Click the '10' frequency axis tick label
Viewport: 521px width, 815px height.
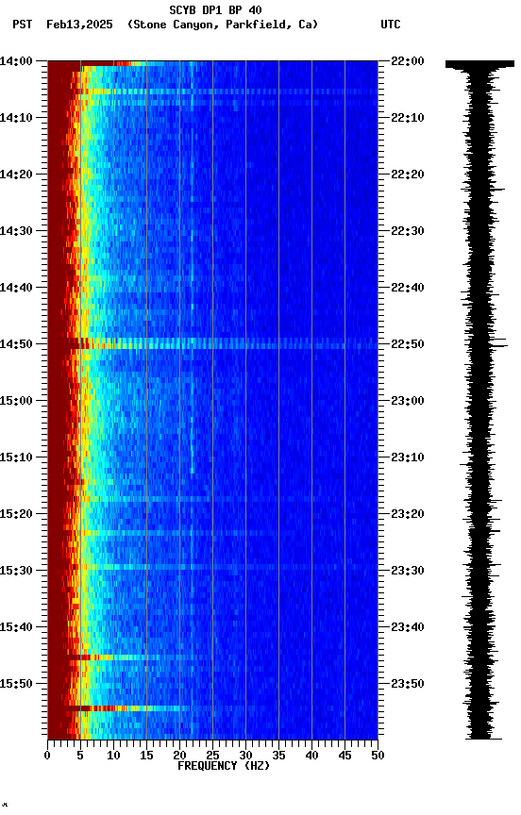pyautogui.click(x=113, y=757)
